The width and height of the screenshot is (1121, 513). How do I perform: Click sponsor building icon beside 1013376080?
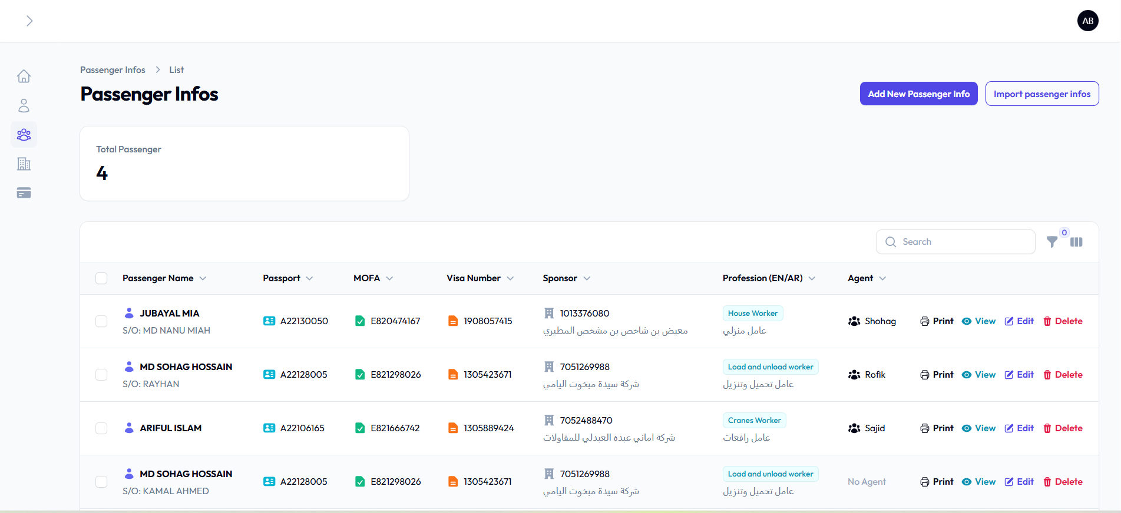pyautogui.click(x=549, y=313)
